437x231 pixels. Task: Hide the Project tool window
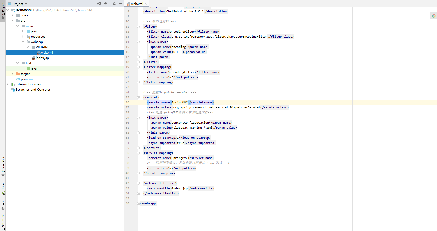click(121, 4)
